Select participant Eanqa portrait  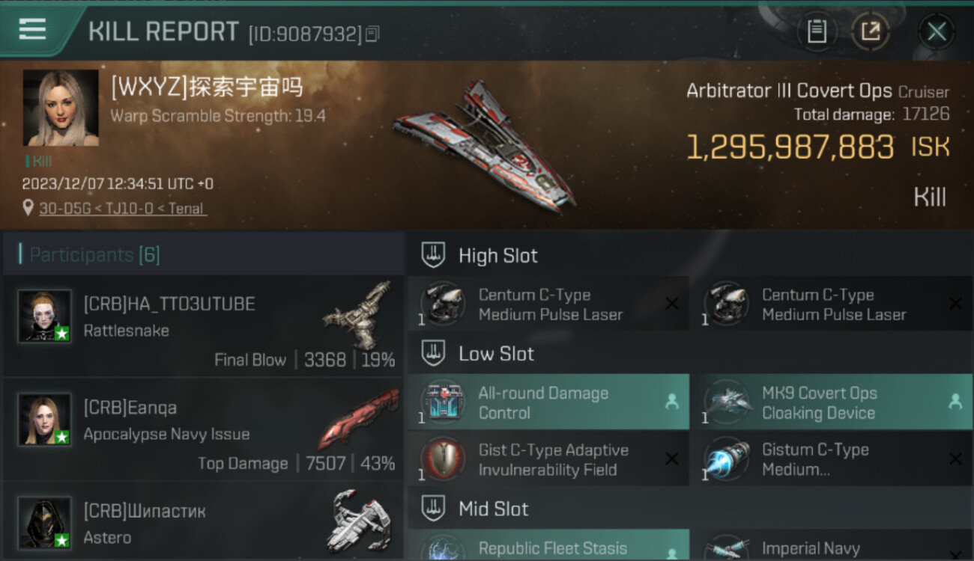tap(45, 419)
